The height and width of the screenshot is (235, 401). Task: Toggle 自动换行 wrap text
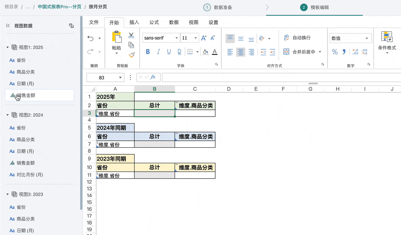pos(297,38)
